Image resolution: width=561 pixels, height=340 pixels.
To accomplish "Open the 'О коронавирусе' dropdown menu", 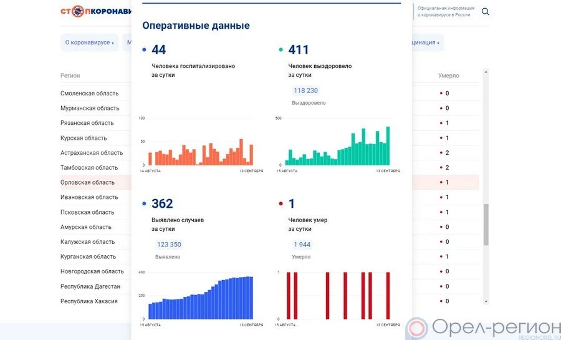I will [89, 42].
